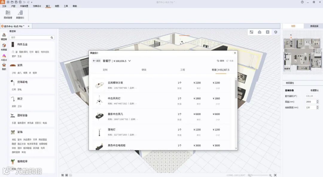Switch to 2D floor plan view icon
This screenshot has width=323, height=177.
[x=252, y=32]
